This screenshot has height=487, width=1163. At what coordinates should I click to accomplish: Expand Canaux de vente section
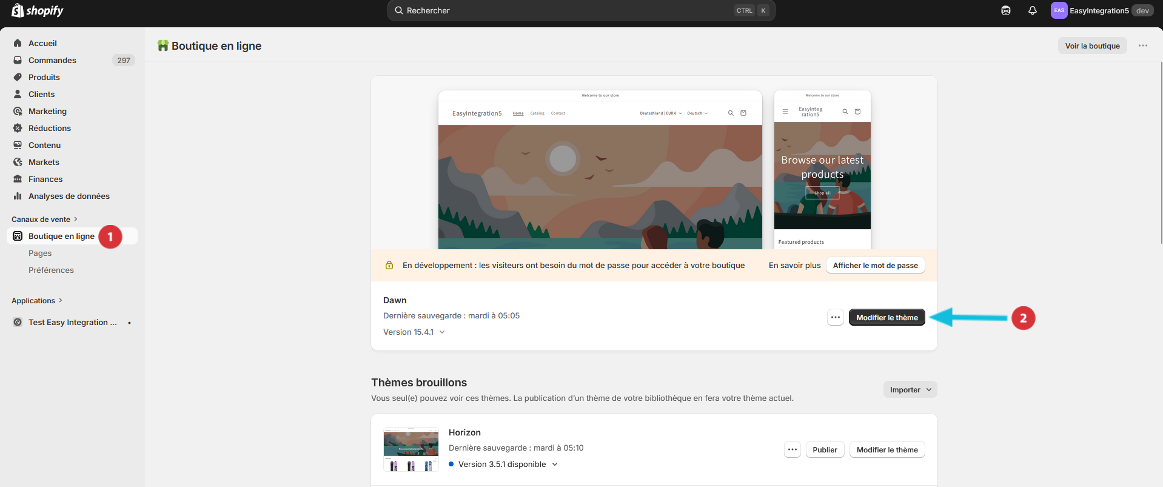coord(44,219)
